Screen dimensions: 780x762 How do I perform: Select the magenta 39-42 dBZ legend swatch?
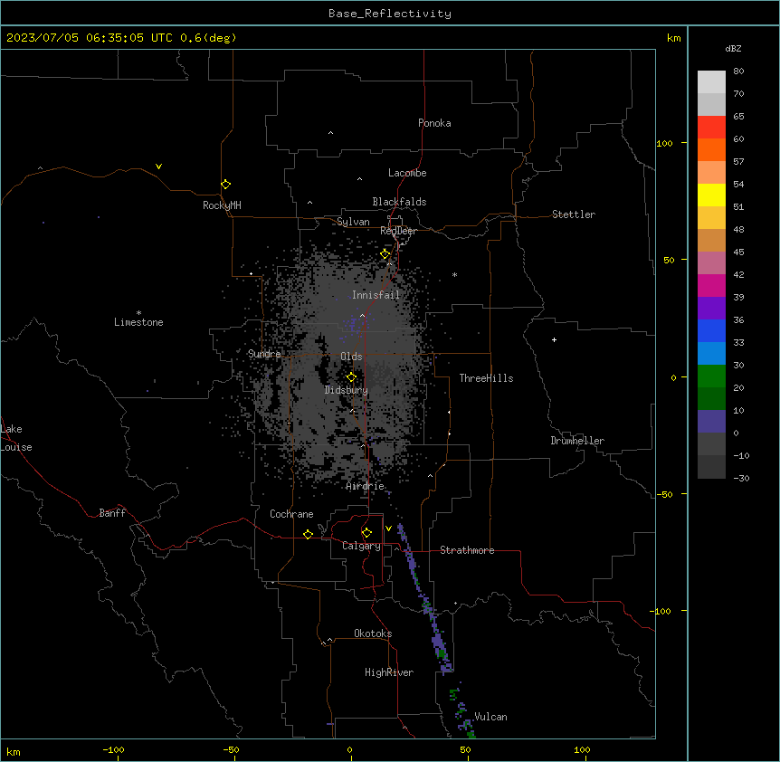point(711,285)
